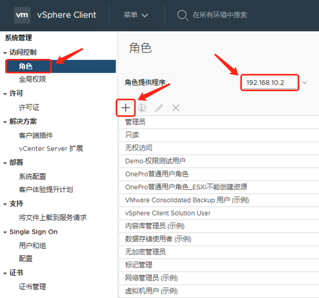Select the 无加密管理员 role
Image resolution: width=319 pixels, height=298 pixels.
tap(219, 252)
